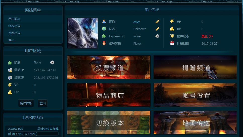Click the 登出 button in 用户区域
Viewport: 243px width, 137px height.
pos(43,103)
